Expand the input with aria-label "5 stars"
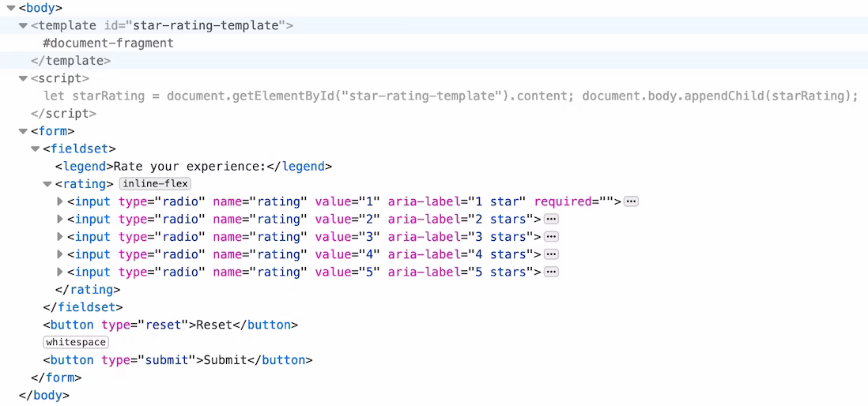Screen dimensions: 868x406 point(60,272)
